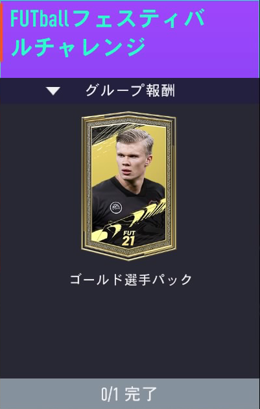The width and height of the screenshot is (260, 409).
Task: Click the ルチャレンジ line of the title
Action: (78, 47)
